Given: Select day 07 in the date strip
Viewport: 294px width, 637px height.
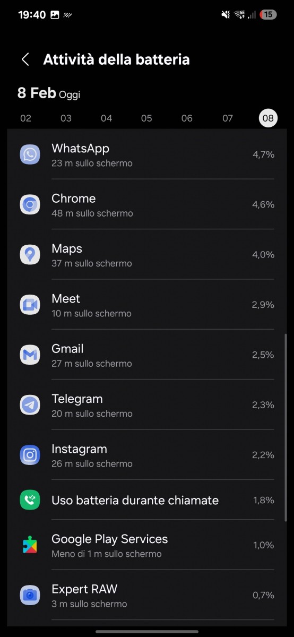Looking at the screenshot, I should [228, 118].
